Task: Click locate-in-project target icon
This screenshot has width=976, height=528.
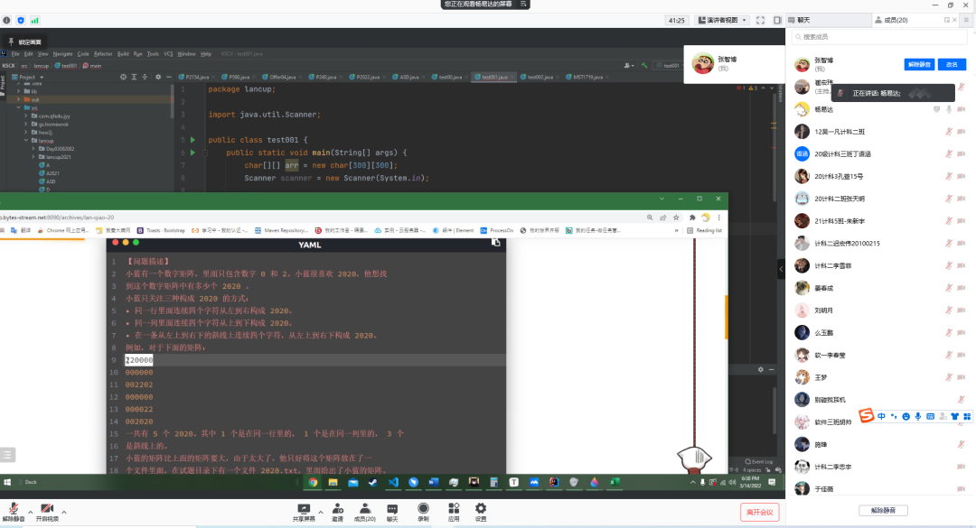Action: 123,77
